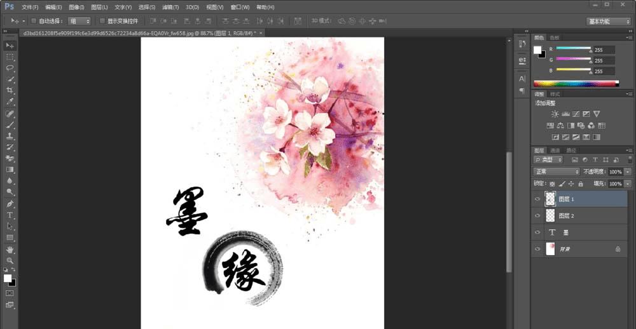Image resolution: width=636 pixels, height=329 pixels.
Task: Select the Spot Healing Brush tool
Action: tap(10, 114)
